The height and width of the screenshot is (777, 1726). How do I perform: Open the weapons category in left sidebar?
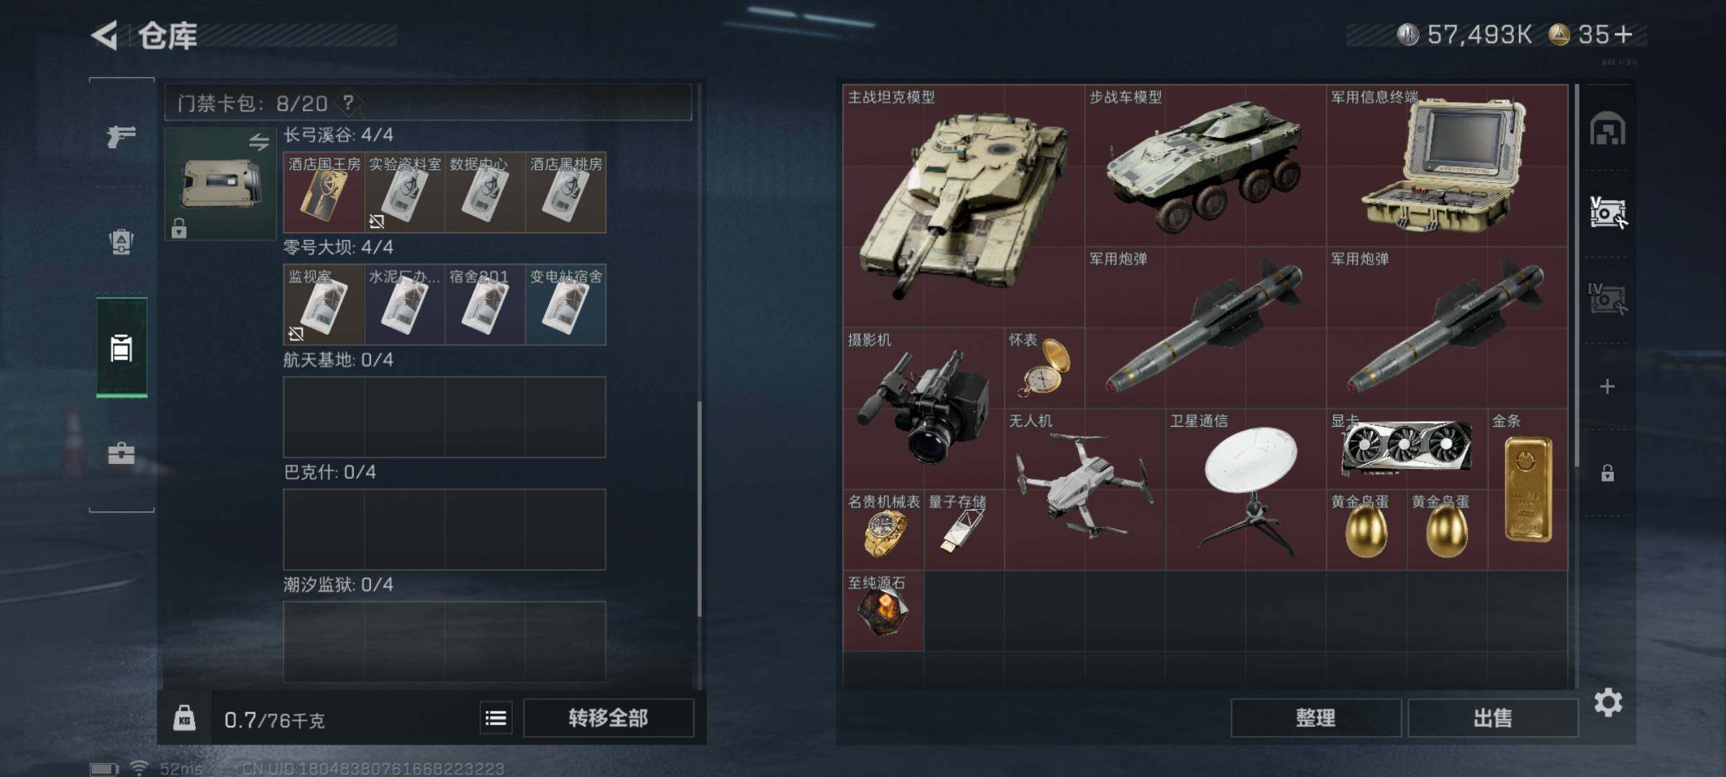(x=121, y=135)
